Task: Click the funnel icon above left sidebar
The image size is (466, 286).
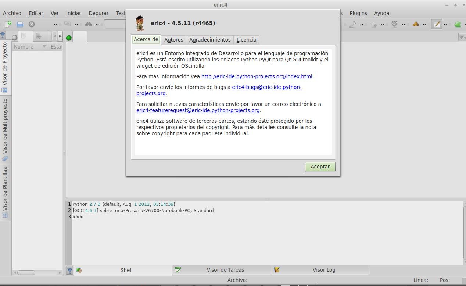Action: pos(3,35)
